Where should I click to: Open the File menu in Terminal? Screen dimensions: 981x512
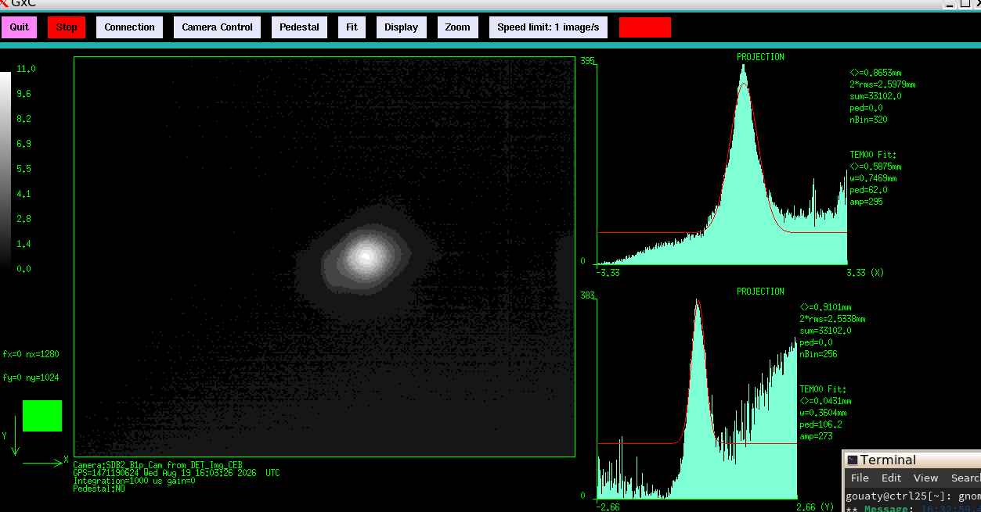tap(860, 478)
